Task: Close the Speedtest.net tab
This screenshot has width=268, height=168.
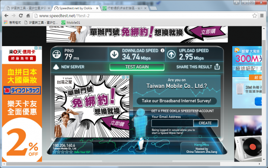Action: 97,8
